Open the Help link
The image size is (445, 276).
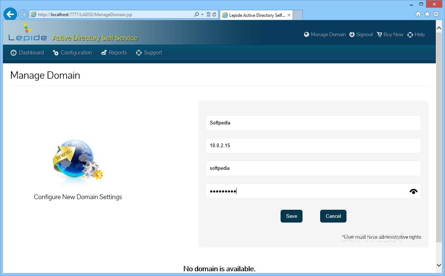[420, 34]
